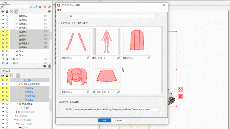The width and height of the screenshot is (230, 129).
Task: Click the curved arrow icon in Parts toolbar
Action: [x=35, y=7]
